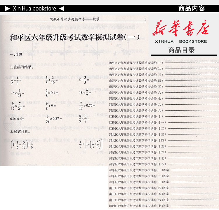Click catalog entry 和平区…模拟试卷(三)答案

(139, 182)
